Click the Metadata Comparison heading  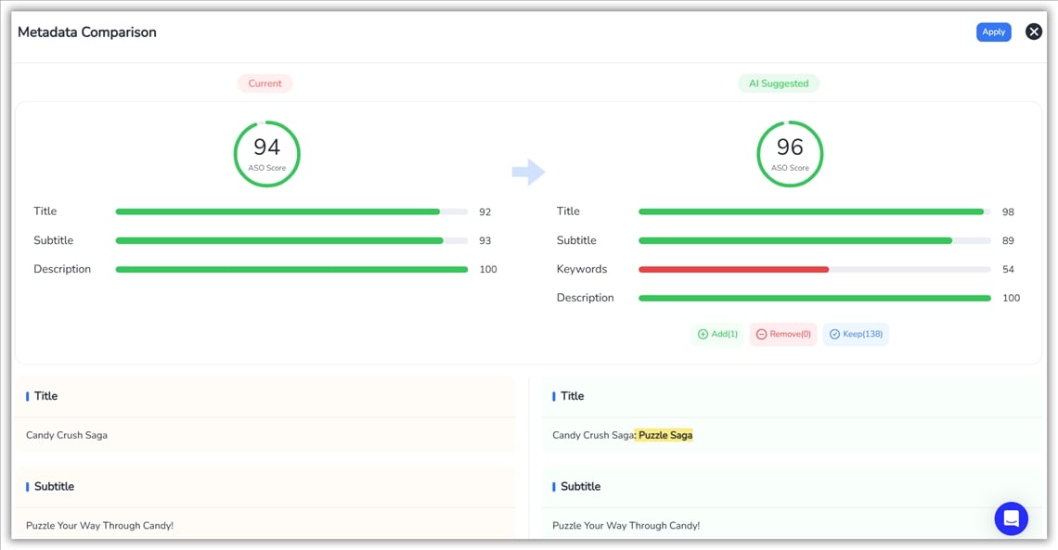tap(86, 32)
